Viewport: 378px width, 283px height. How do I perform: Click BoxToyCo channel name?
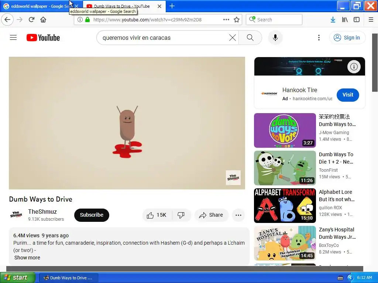pyautogui.click(x=329, y=245)
